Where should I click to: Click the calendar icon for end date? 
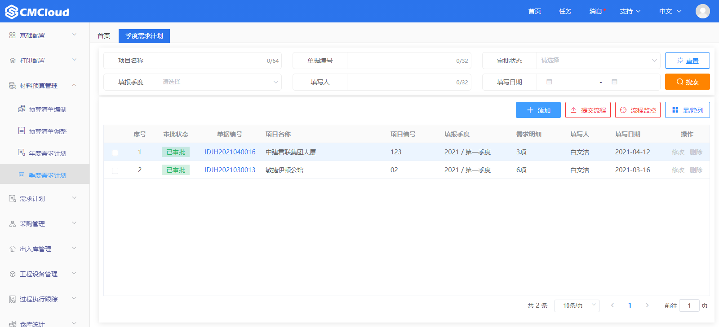click(x=614, y=82)
